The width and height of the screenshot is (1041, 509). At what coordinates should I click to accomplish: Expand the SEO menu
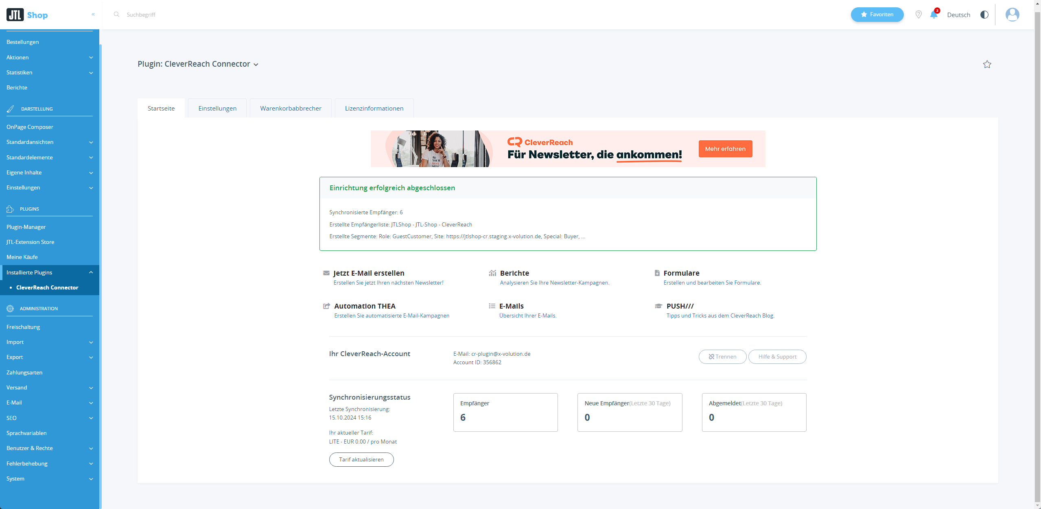pos(50,418)
